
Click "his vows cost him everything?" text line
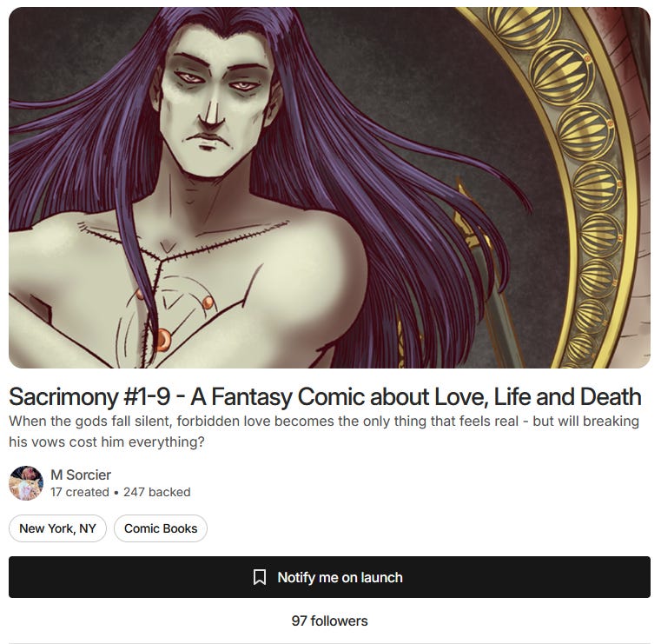[x=106, y=442]
